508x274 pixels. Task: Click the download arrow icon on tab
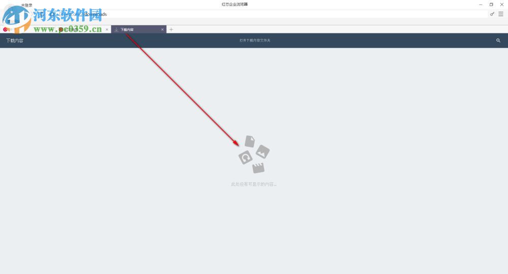[116, 29]
